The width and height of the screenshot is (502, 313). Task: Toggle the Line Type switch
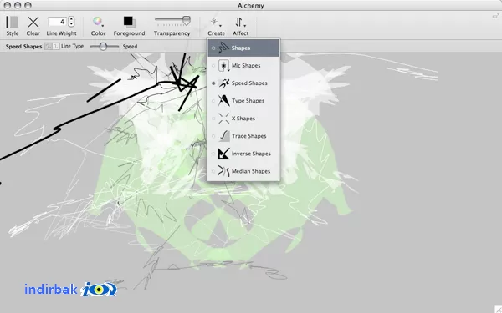coord(52,46)
